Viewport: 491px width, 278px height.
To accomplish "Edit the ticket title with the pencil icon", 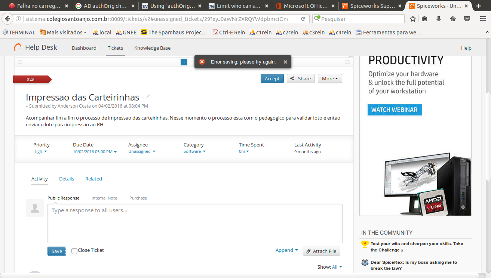I will [147, 96].
